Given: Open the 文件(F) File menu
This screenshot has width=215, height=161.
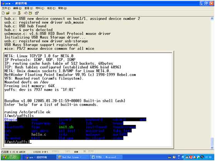Looking at the screenshot, I should coord(6,8).
